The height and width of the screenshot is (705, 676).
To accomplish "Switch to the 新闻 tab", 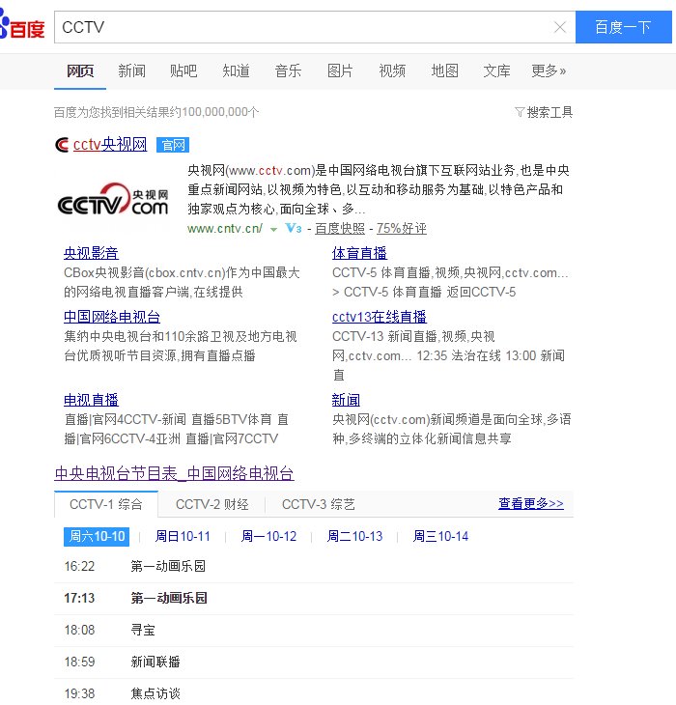I will click(x=132, y=71).
